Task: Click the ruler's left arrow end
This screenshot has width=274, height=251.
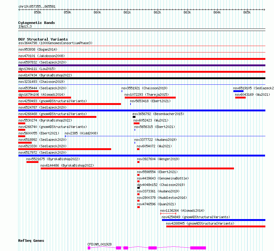Action: 19,10
